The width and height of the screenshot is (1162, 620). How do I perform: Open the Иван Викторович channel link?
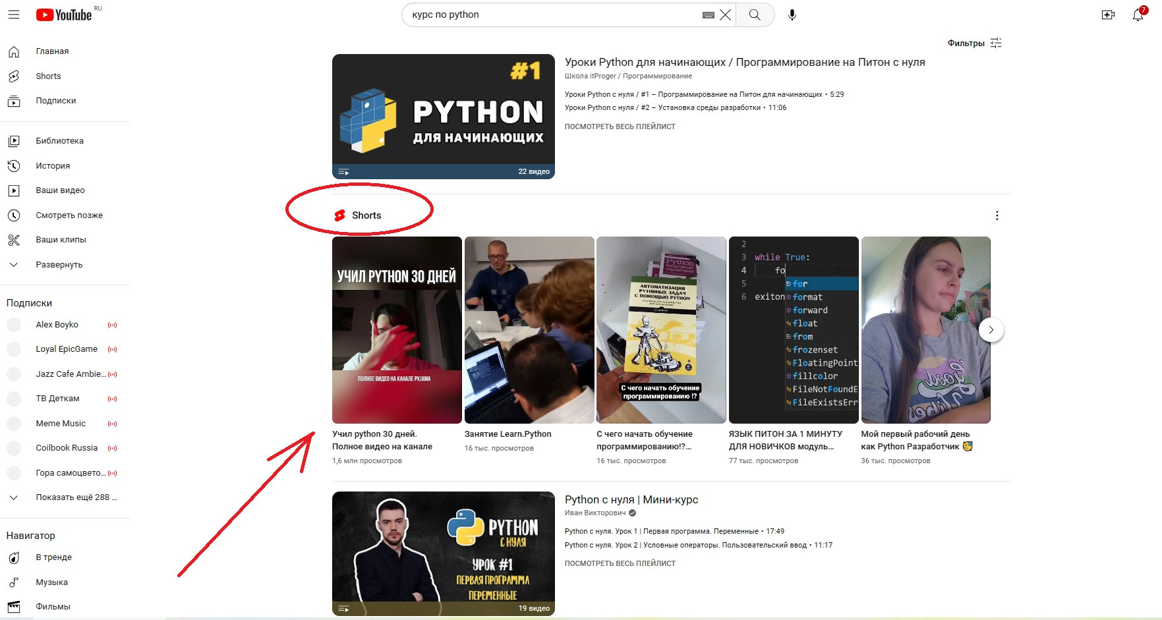[x=595, y=513]
